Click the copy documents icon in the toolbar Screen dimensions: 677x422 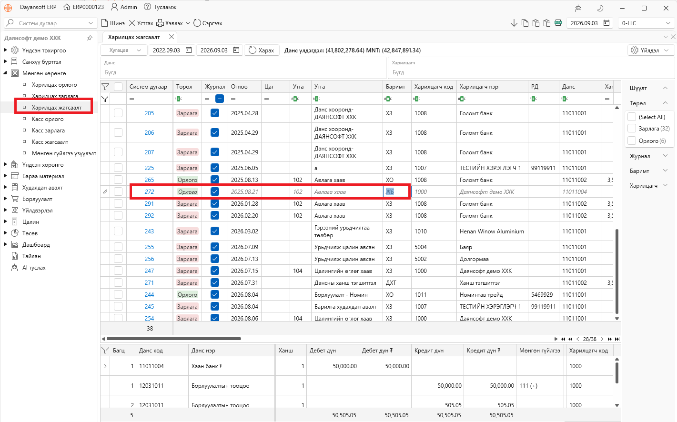[x=525, y=23]
